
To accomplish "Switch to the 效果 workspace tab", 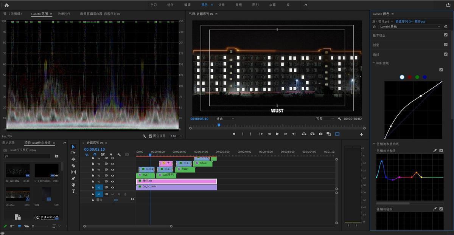I will tap(221, 5).
